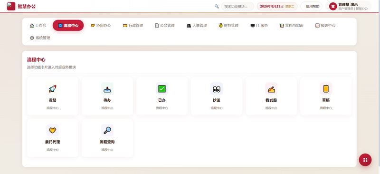Switch to the 报表中心 tab
The width and height of the screenshot is (380, 174).
click(325, 26)
